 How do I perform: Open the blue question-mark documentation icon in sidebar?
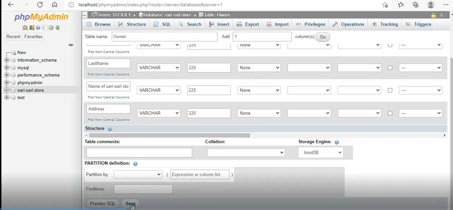(x=38, y=28)
